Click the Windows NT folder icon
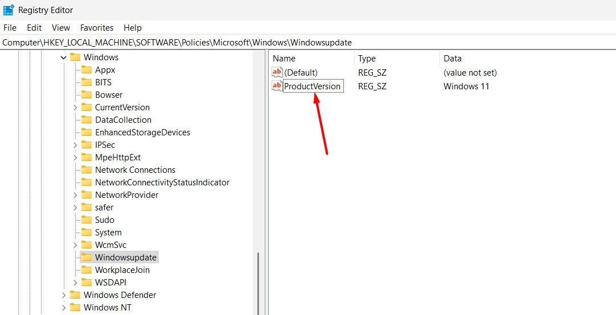 click(x=75, y=308)
